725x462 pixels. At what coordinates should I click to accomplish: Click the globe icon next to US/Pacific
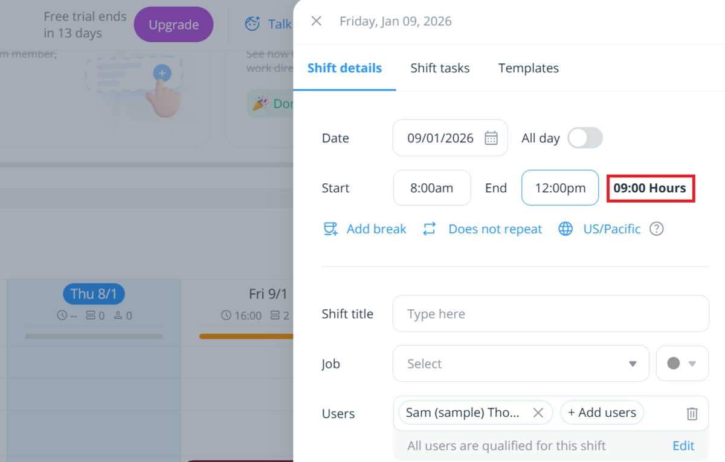click(x=565, y=229)
